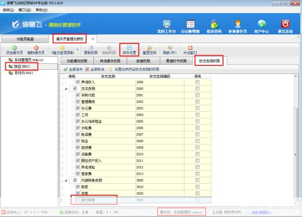Click the 固定资产投入 row text
This screenshot has width=302, height=217.
click(x=91, y=160)
